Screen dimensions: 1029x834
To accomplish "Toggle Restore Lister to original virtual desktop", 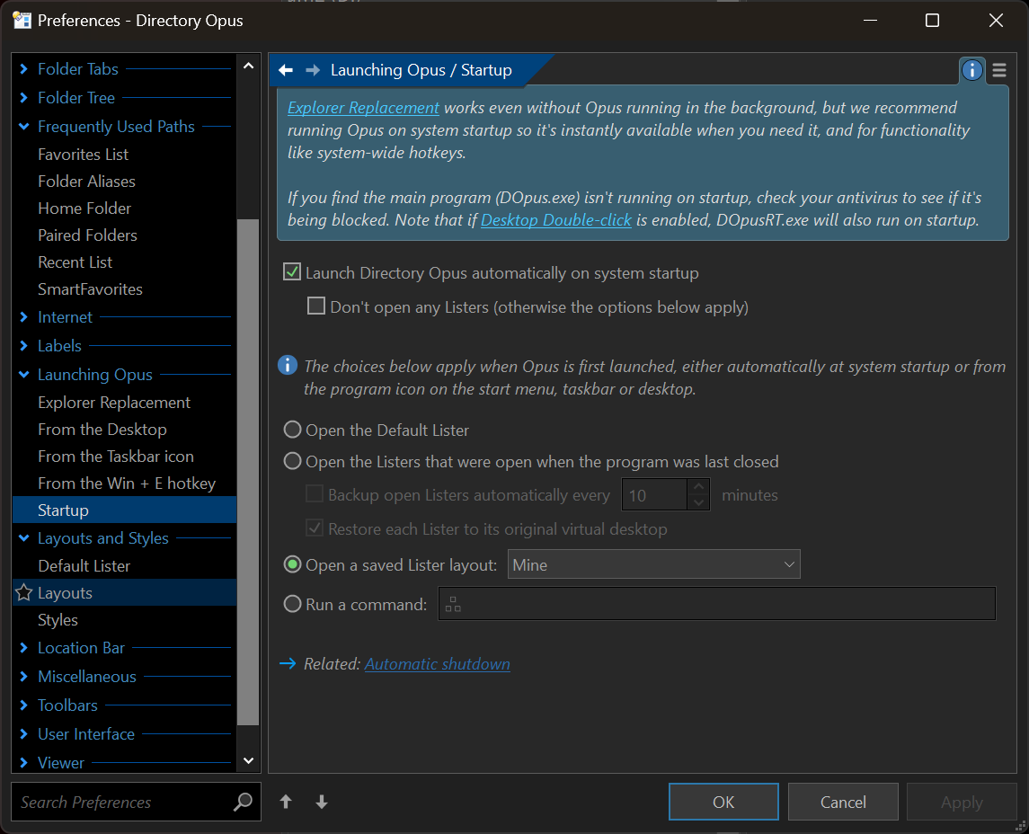I will pos(315,528).
